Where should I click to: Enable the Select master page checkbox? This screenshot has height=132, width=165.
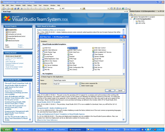tap(80, 86)
